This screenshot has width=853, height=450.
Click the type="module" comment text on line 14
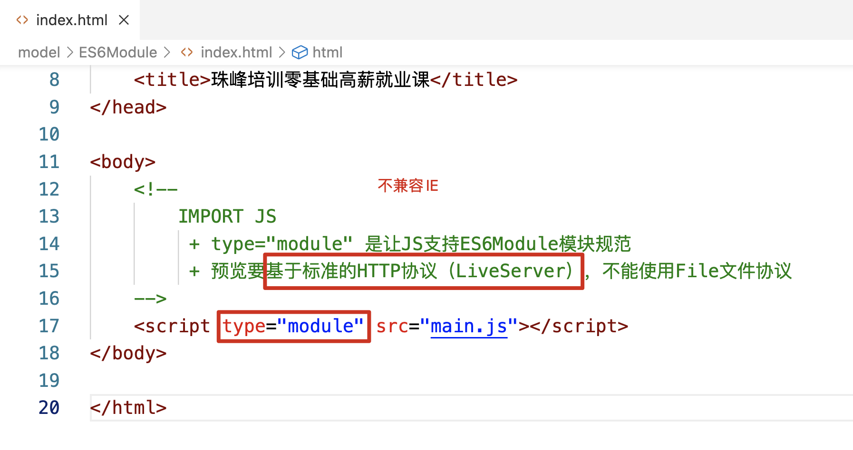click(282, 244)
